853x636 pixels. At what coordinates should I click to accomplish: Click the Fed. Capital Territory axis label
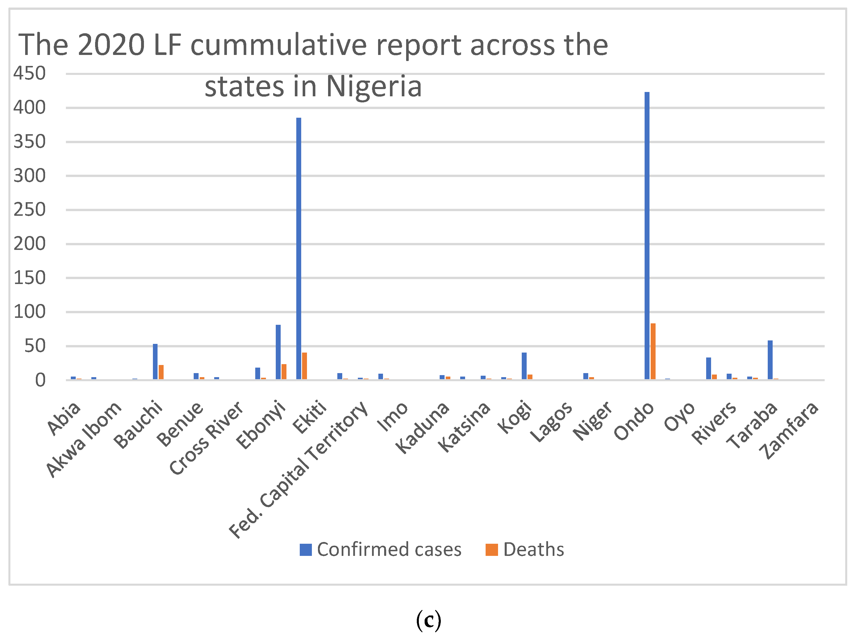pos(299,470)
